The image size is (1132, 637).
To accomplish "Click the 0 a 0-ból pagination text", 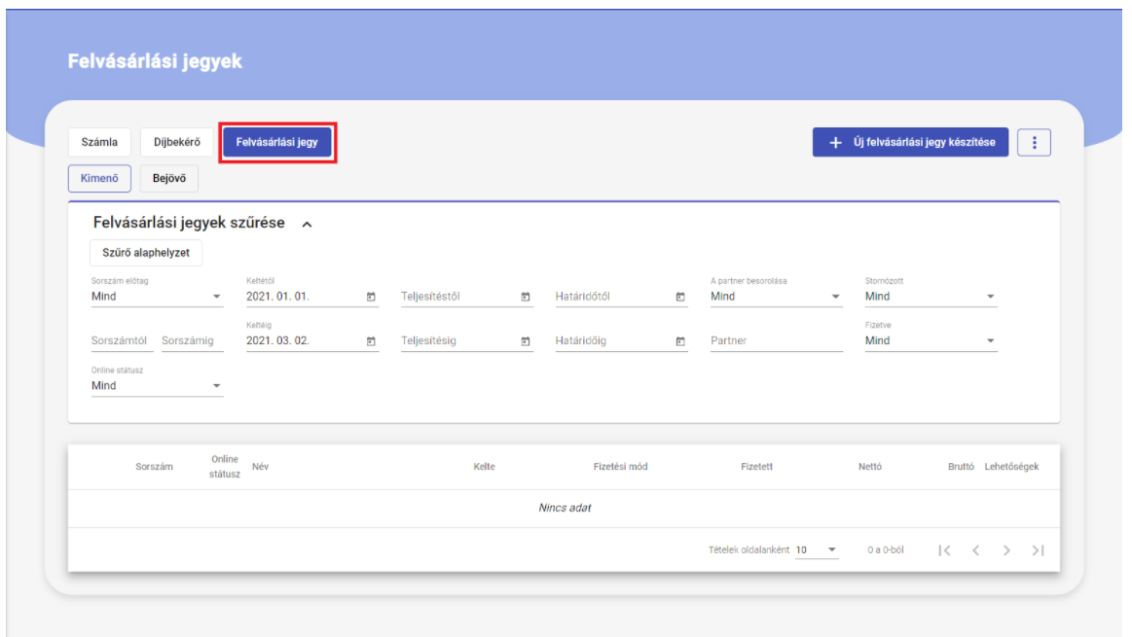I will coord(886,549).
